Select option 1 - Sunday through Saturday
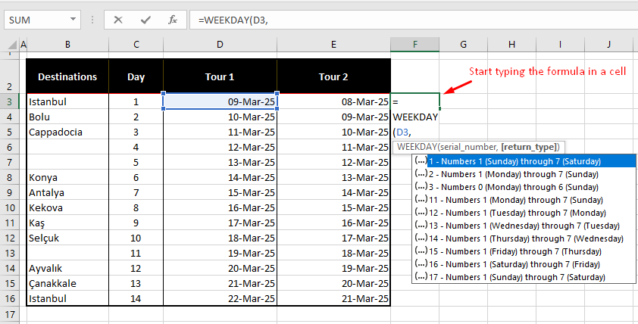Screen dimensions: 638x324 pyautogui.click(x=514, y=161)
